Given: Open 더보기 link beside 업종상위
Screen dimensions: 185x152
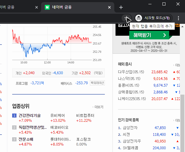Looking at the screenshot, I should tap(98, 107).
